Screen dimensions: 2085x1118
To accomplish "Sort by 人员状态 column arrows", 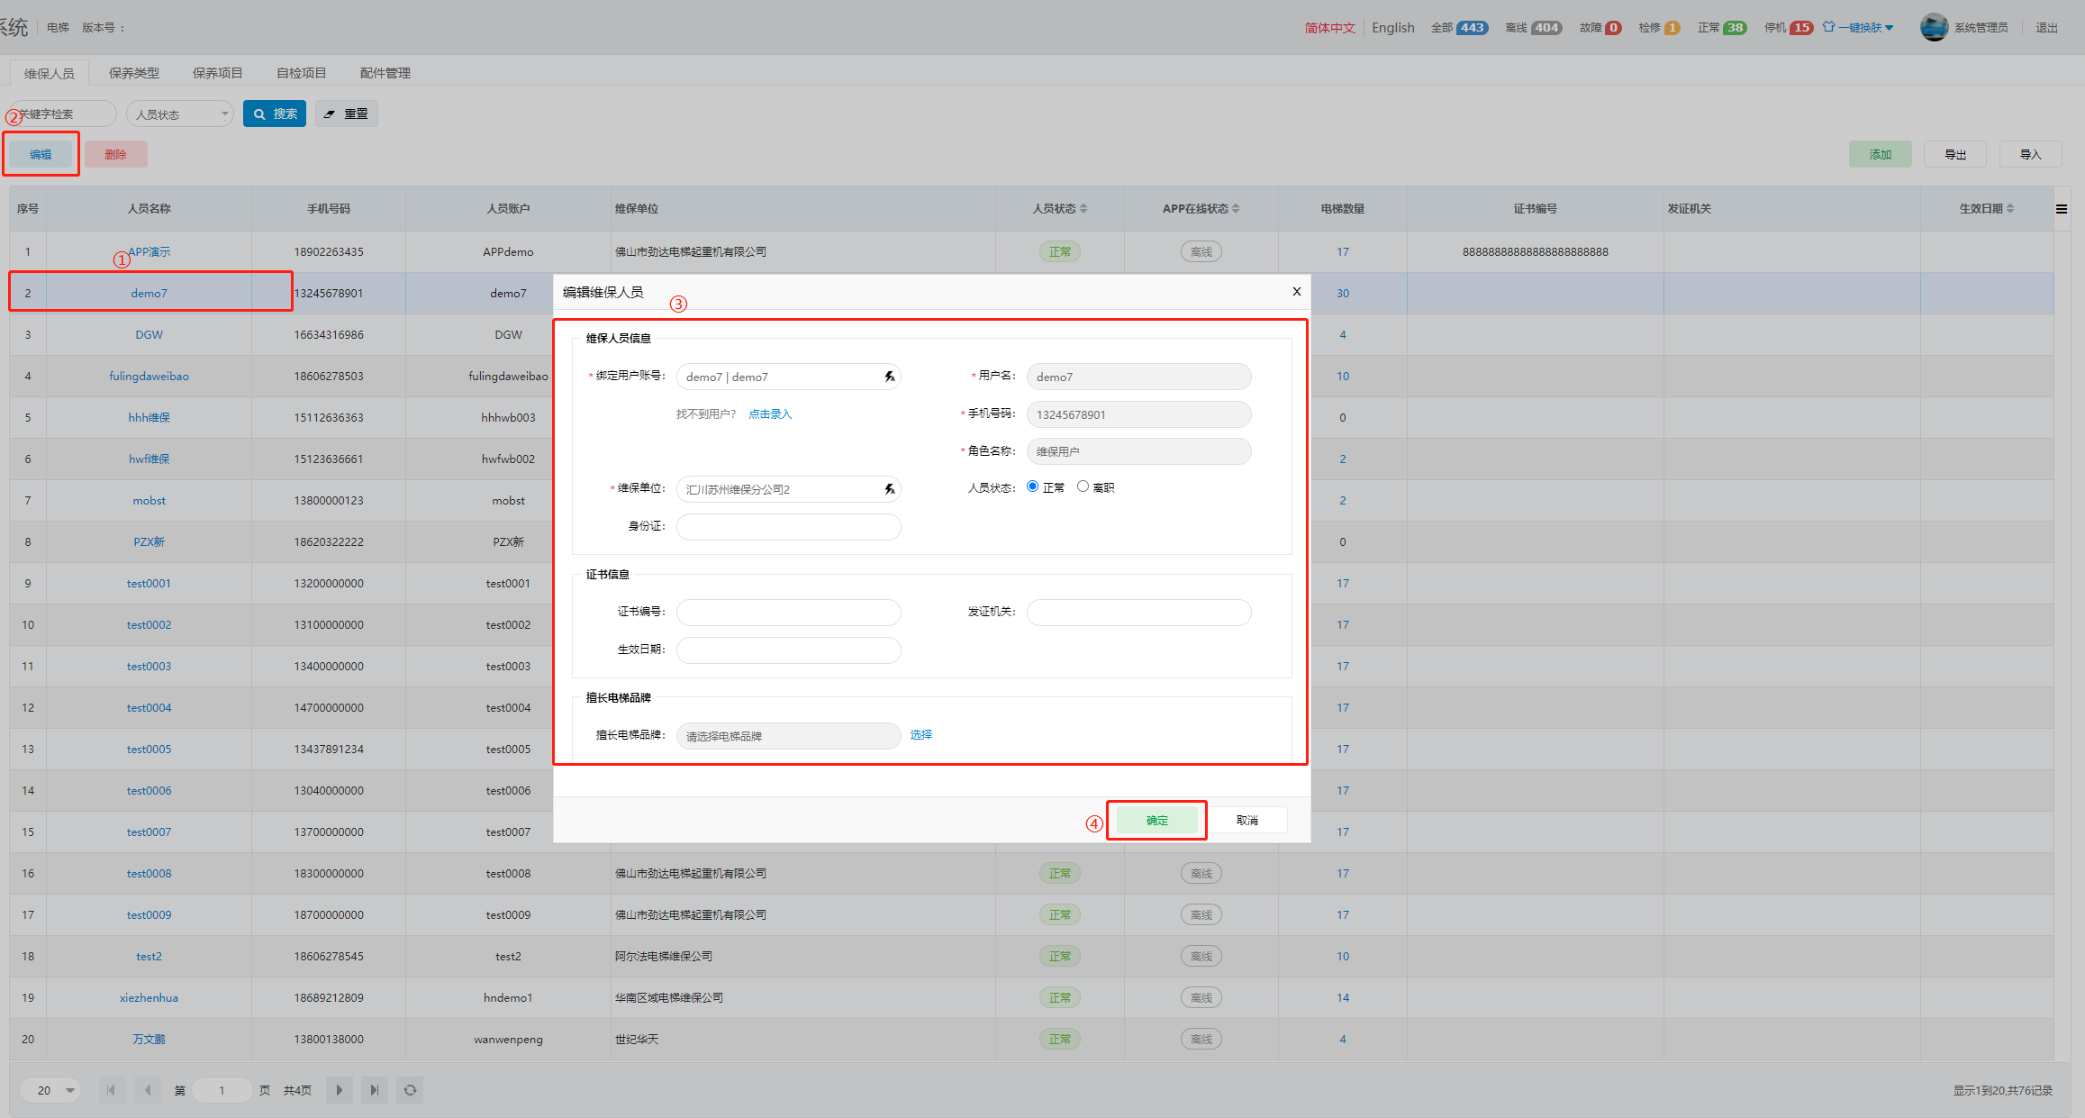I will 1083,209.
